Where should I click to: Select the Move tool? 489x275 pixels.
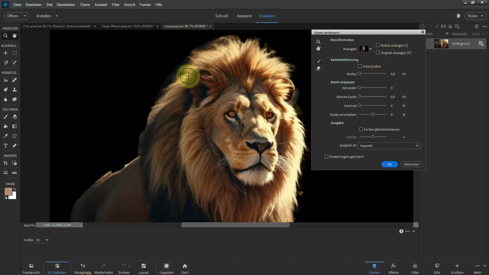pyautogui.click(x=6, y=53)
